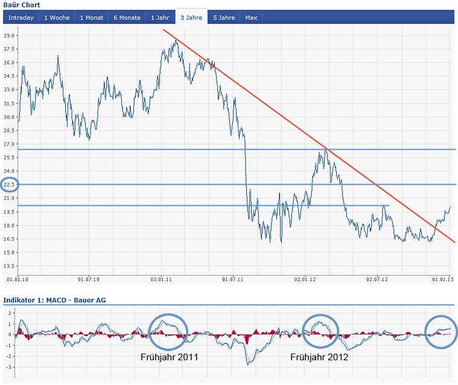
Task: Click the 30.0 price axis label
Action: click(x=9, y=117)
